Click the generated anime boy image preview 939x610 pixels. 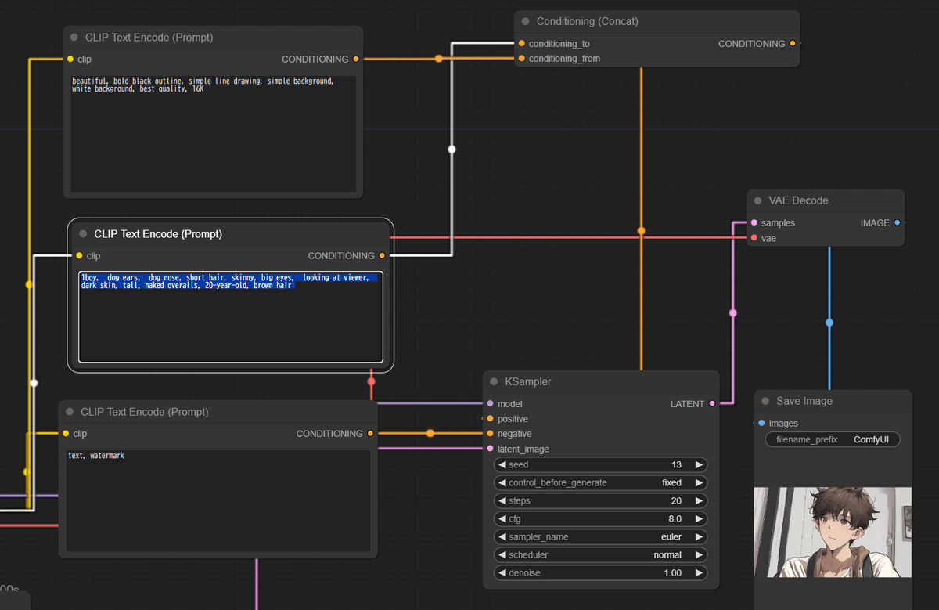click(833, 532)
